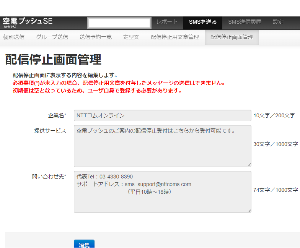
Task: Click the 企業名 input field
Action: tap(162, 115)
